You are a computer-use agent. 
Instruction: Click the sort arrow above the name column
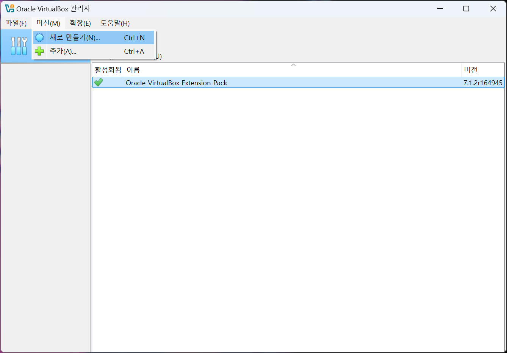(293, 65)
